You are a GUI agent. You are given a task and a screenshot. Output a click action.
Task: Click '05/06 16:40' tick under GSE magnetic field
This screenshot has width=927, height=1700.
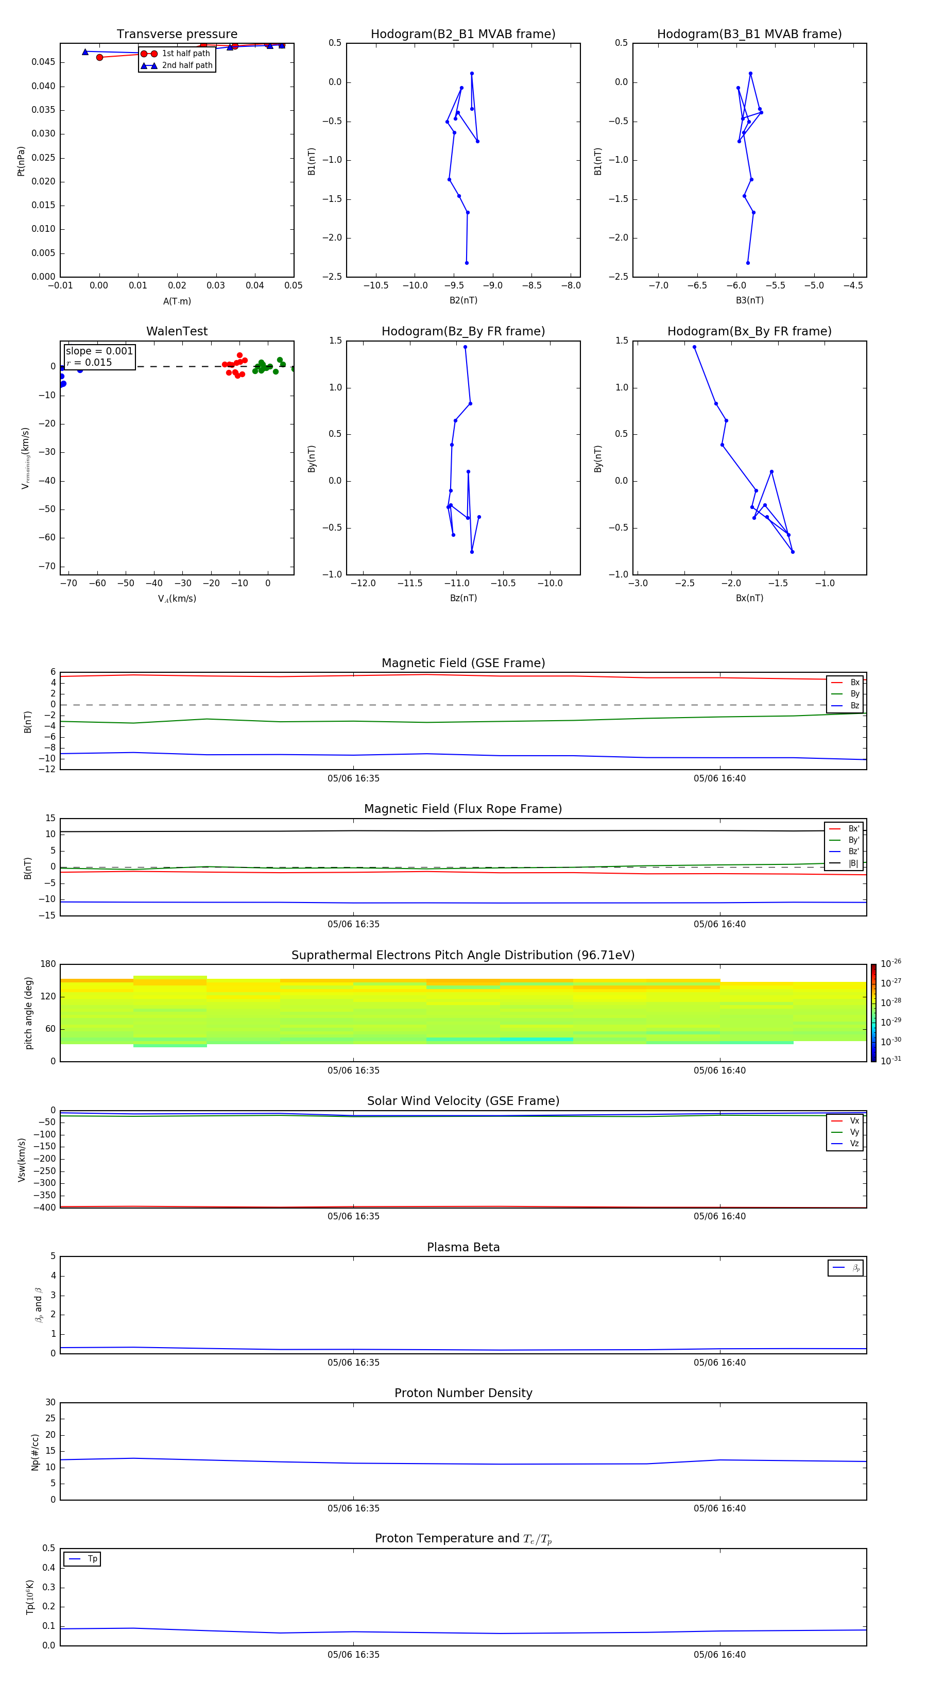coord(720,778)
